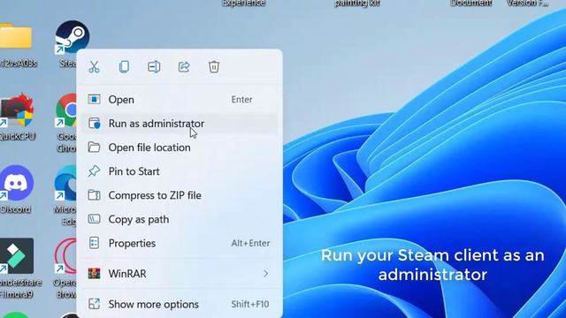Screen dimensions: 566x318
Task: Click the WinRAR books icon
Action: click(94, 274)
